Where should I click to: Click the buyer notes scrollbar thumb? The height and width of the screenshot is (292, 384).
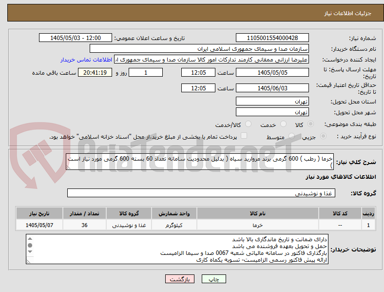tap(30, 246)
